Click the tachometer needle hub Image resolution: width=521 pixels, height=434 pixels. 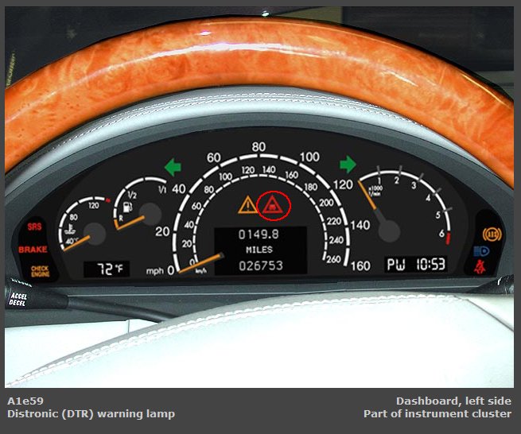389,231
